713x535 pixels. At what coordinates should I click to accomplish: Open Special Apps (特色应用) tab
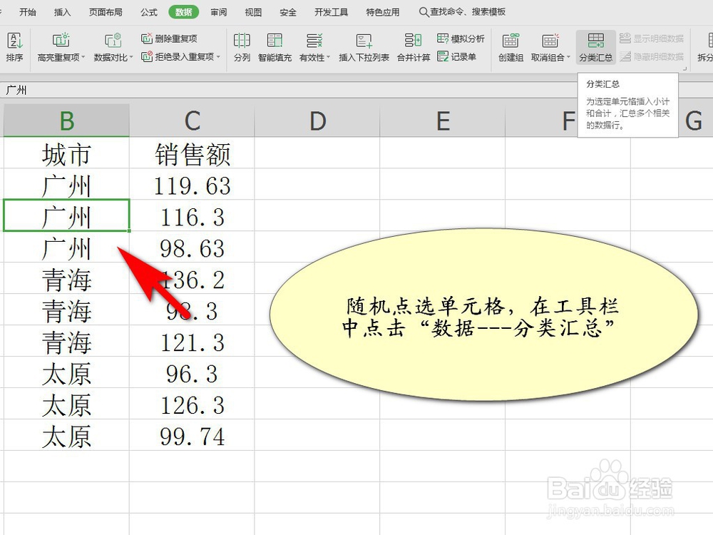(x=383, y=12)
